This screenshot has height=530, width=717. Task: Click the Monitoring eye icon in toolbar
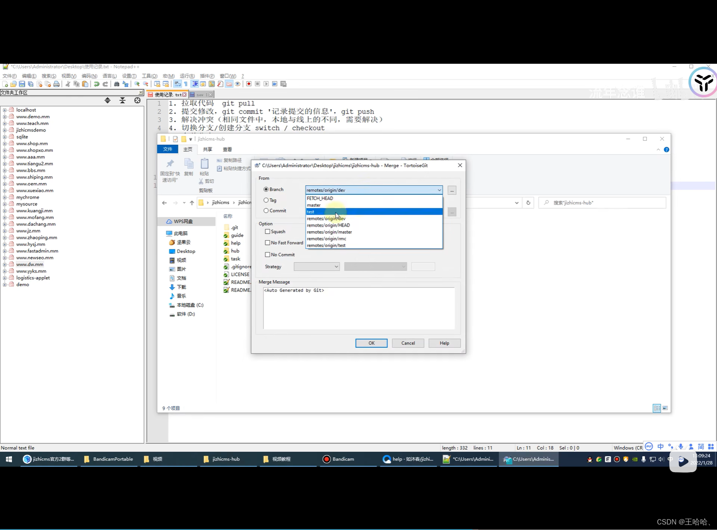(x=237, y=84)
